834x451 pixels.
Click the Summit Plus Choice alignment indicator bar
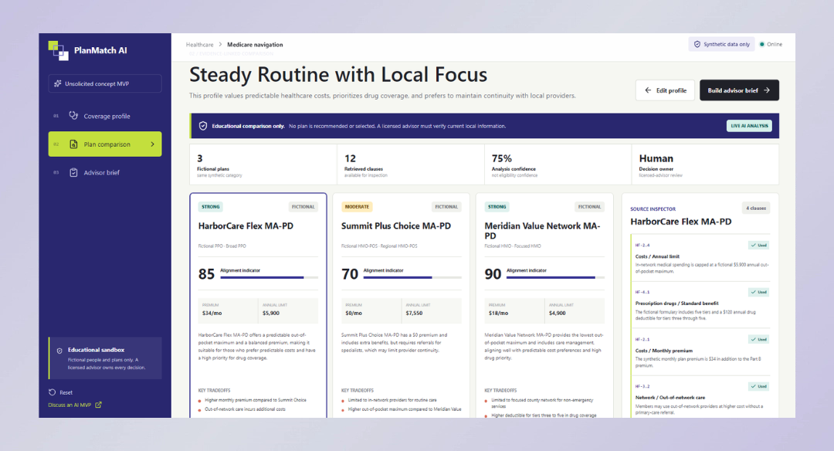[x=412, y=277]
